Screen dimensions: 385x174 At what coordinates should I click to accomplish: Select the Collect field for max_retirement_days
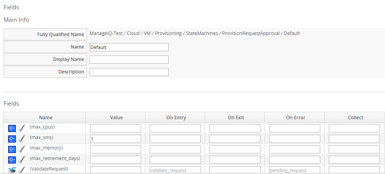pyautogui.click(x=354, y=160)
